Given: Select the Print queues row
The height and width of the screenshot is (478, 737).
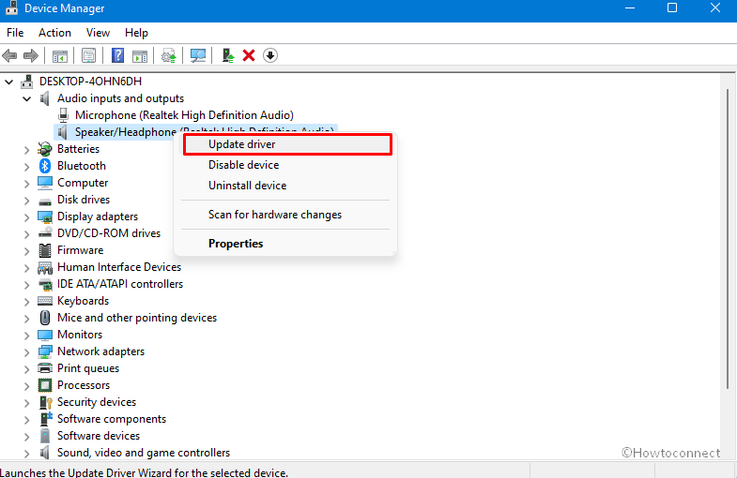Looking at the screenshot, I should pos(88,368).
